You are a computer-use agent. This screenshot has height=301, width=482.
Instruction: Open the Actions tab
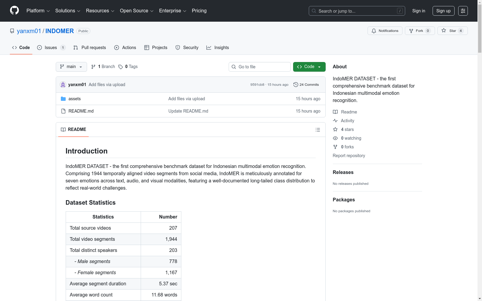pos(125,48)
